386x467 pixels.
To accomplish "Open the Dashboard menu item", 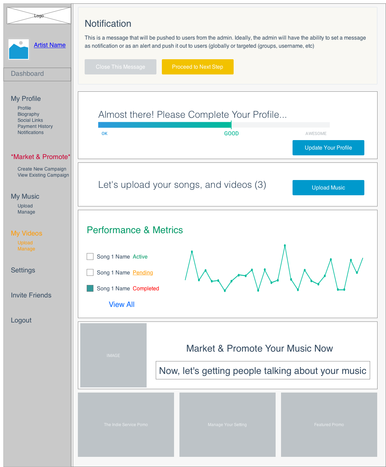I will coord(27,74).
